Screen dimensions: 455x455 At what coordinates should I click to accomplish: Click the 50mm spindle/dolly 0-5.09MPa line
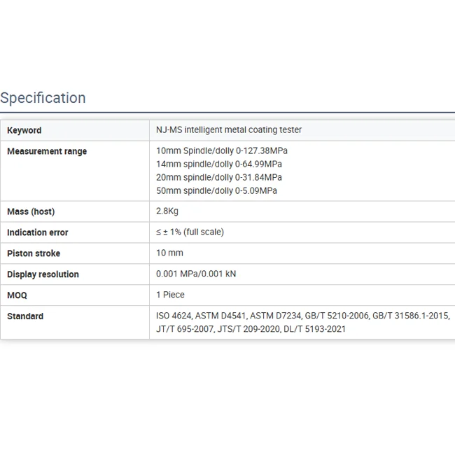coord(216,190)
